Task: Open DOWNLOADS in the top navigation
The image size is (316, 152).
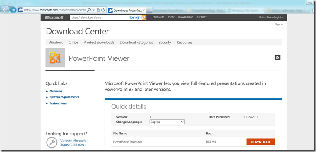Action: tap(186, 17)
